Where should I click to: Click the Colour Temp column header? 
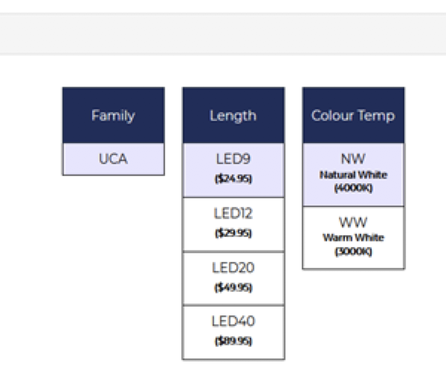(x=353, y=116)
